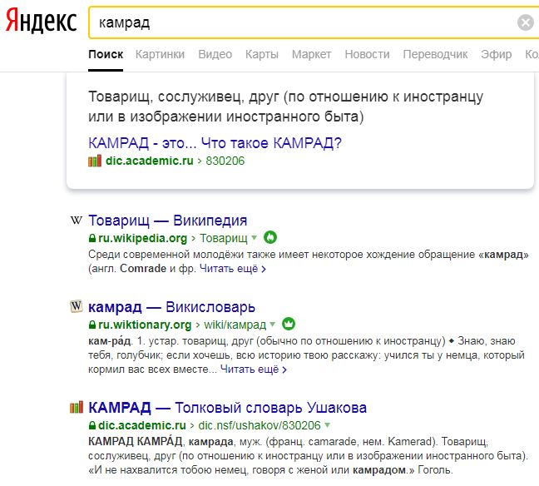Open the Видео tab

pyautogui.click(x=215, y=54)
